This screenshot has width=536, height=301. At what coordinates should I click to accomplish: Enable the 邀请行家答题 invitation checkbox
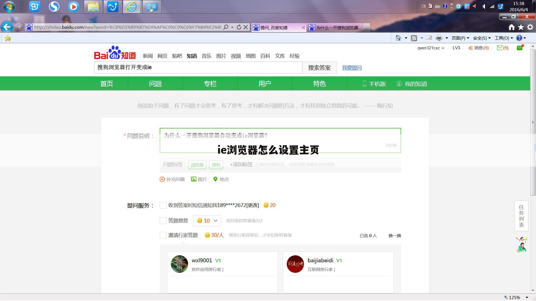(163, 235)
